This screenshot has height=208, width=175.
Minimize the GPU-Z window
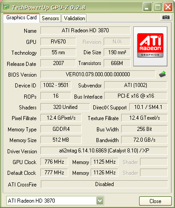click(147, 7)
